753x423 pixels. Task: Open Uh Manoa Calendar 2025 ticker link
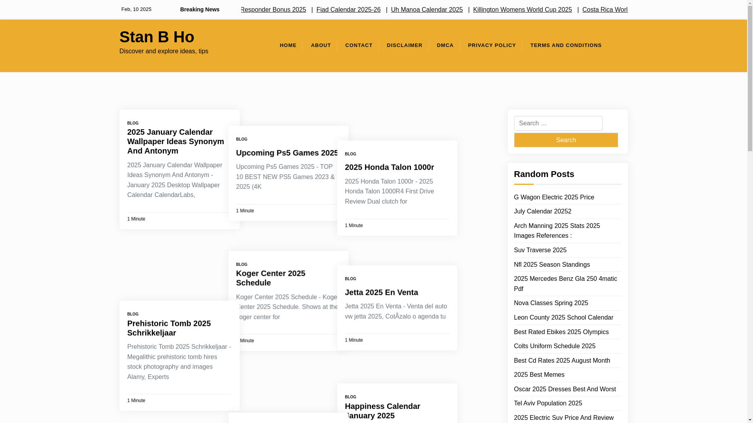tap(427, 9)
